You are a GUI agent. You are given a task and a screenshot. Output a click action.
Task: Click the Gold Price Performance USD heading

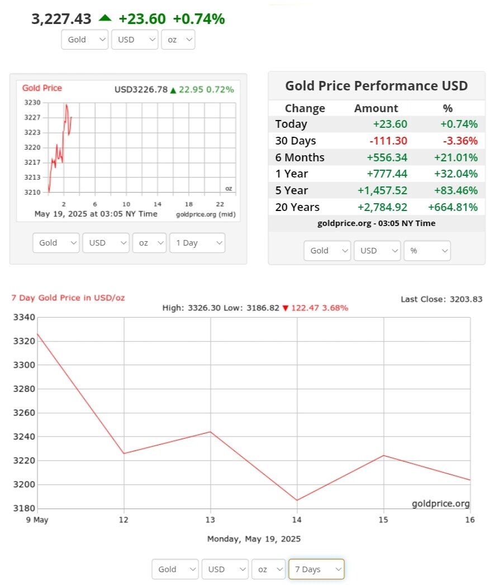(376, 86)
